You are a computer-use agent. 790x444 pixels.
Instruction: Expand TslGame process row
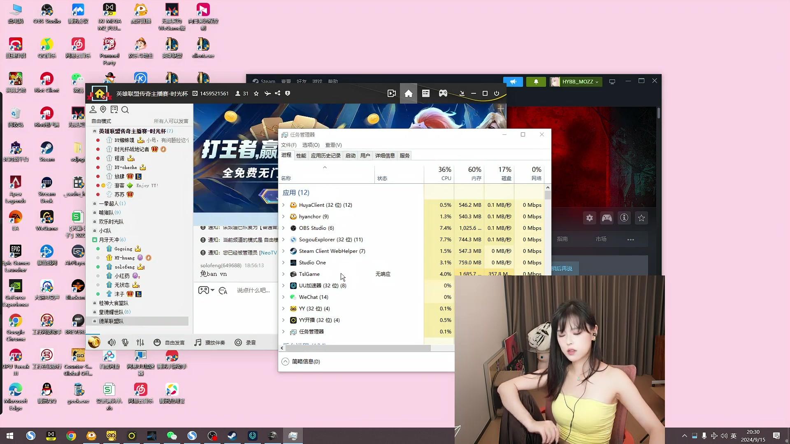283,274
